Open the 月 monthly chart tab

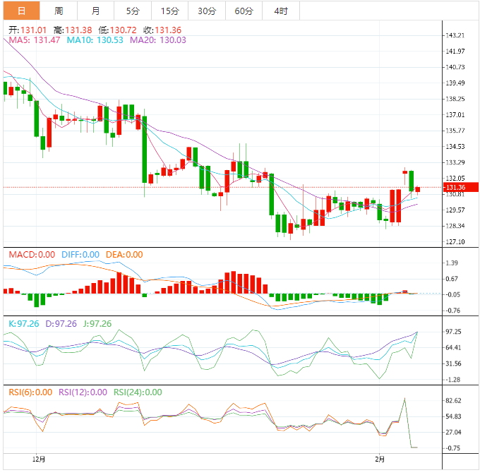(95, 11)
